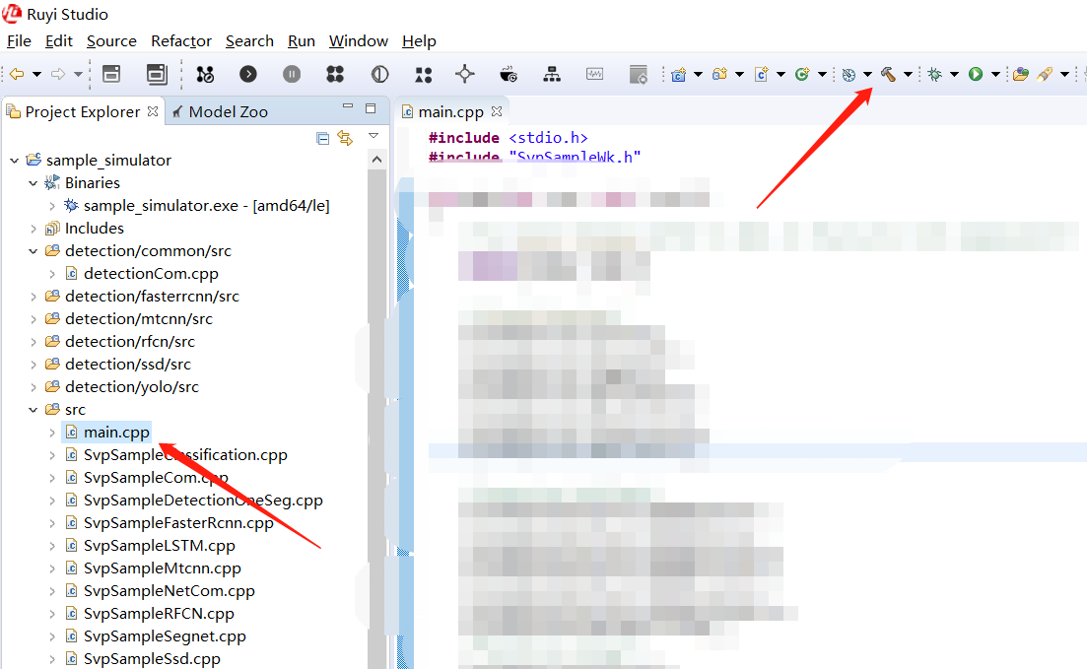Expand the detection/yolo/src folder
1087x669 pixels.
(x=33, y=387)
